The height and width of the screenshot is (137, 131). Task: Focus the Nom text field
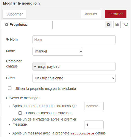pyautogui.click(x=74, y=40)
